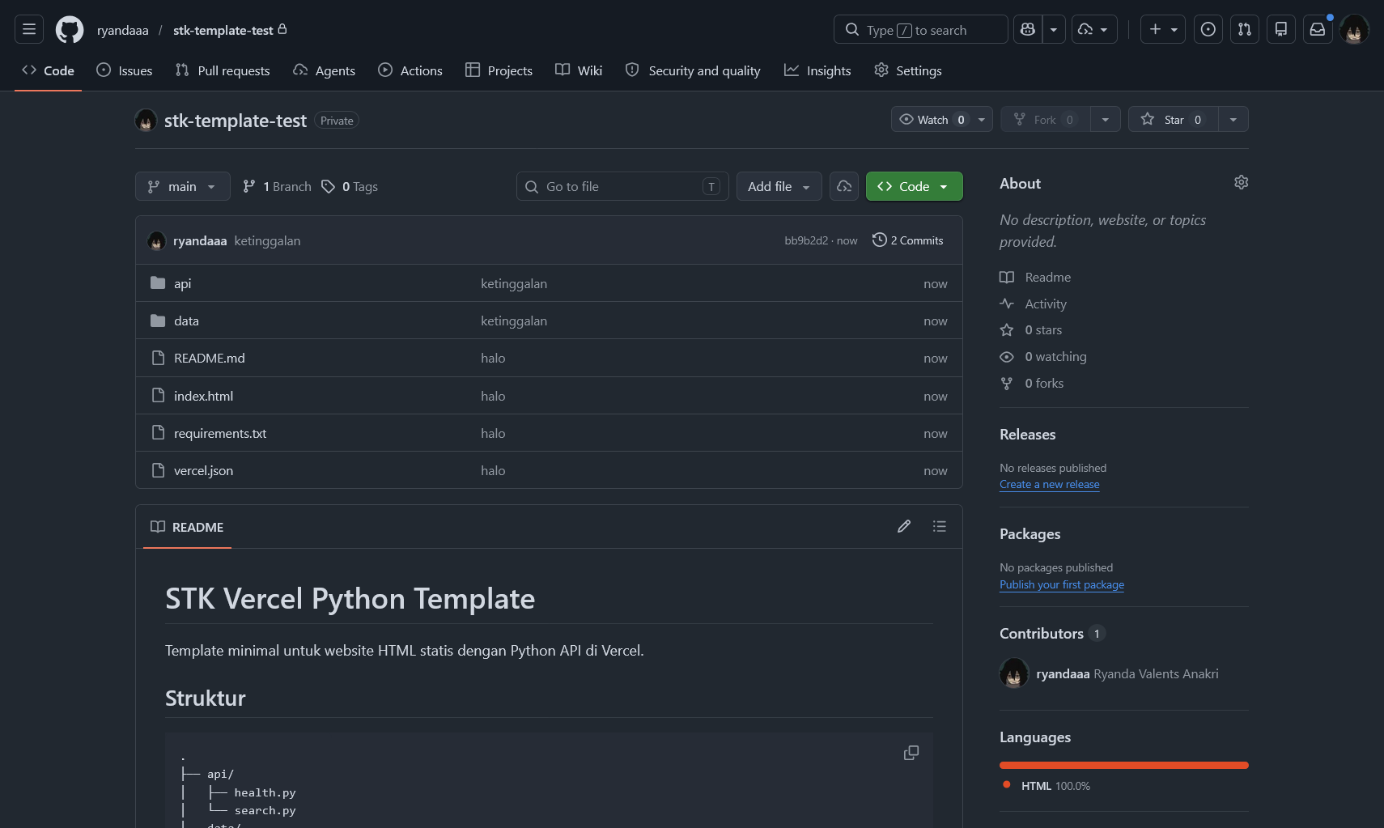Open the global navigation hamburger menu
This screenshot has width=1384, height=828.
[29, 29]
